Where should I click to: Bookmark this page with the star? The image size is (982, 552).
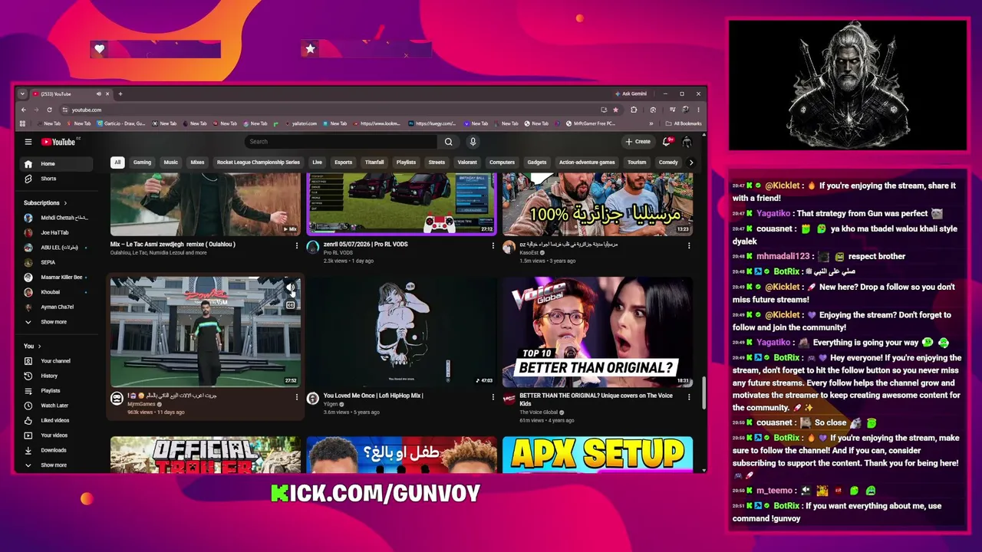pyautogui.click(x=615, y=110)
